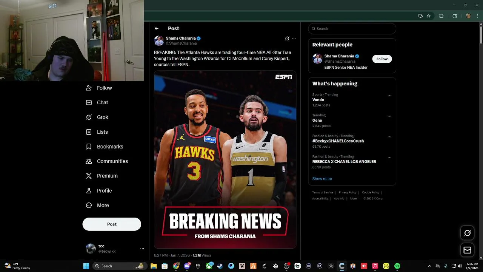Viewport: 483px width, 272px height.
Task: Open Follow in the left sidebar
Action: pos(99,88)
